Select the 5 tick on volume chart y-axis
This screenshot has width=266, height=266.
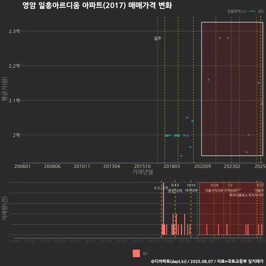10,183
